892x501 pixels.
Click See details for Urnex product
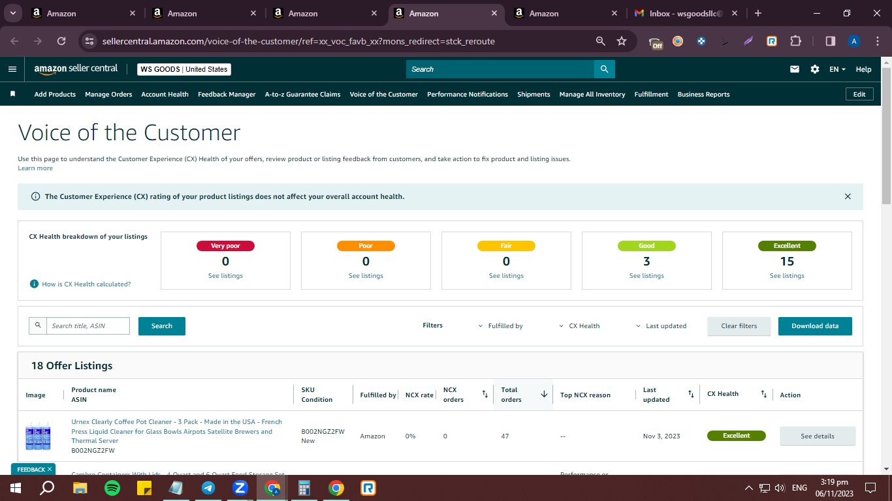click(x=818, y=436)
